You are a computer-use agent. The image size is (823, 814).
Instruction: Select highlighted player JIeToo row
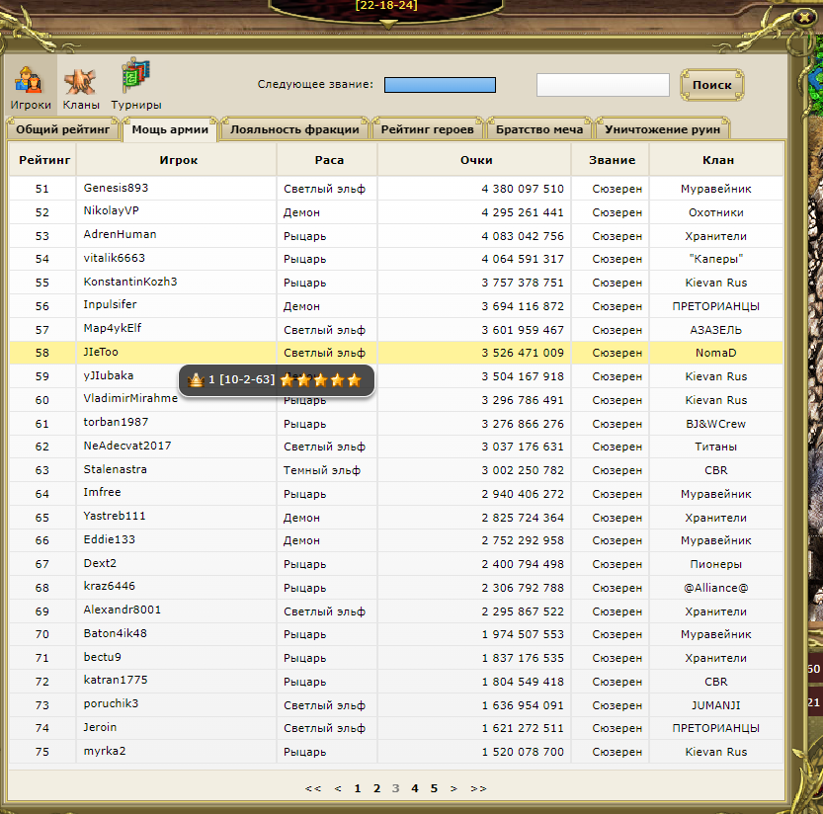pyautogui.click(x=101, y=352)
